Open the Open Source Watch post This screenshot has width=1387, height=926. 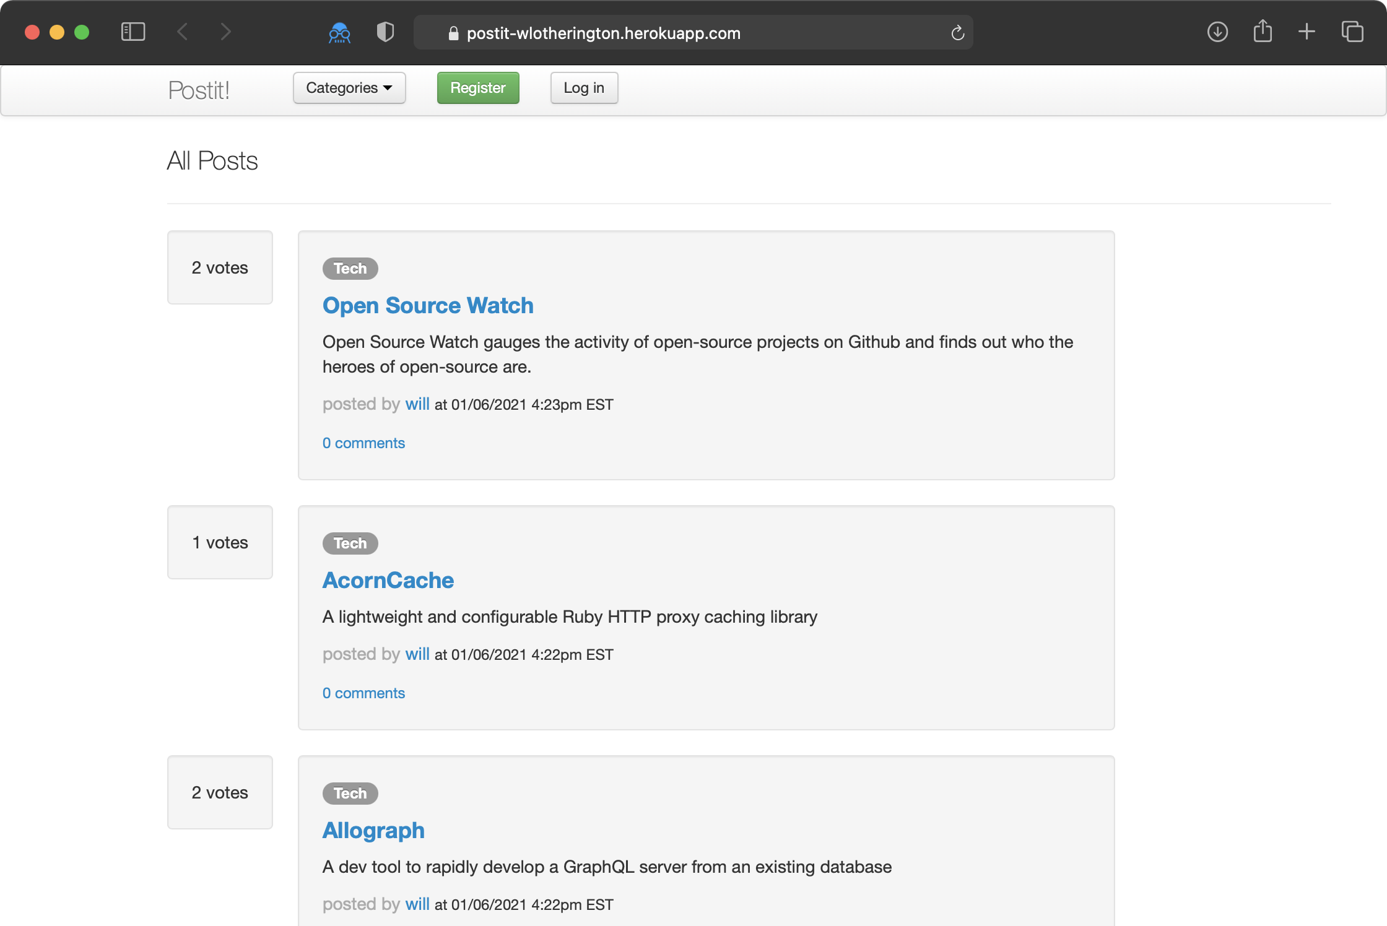point(428,305)
